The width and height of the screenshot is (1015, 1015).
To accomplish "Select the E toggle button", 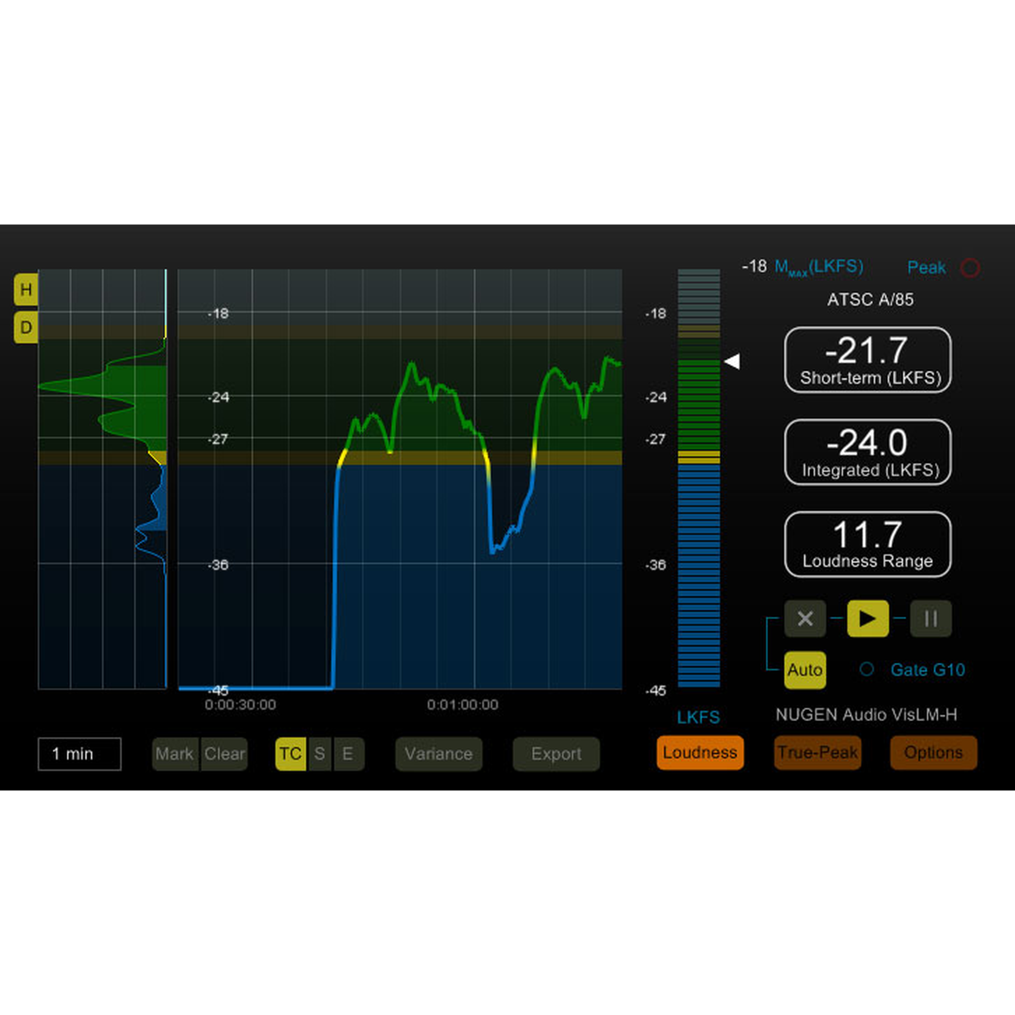I will click(x=348, y=754).
